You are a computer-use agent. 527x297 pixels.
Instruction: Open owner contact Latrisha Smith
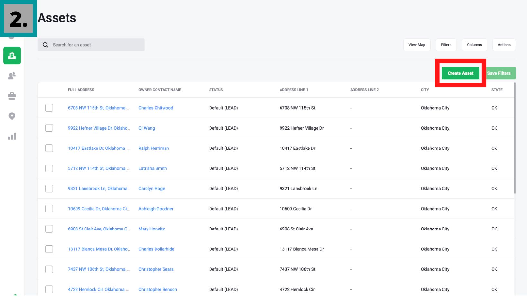(153, 168)
